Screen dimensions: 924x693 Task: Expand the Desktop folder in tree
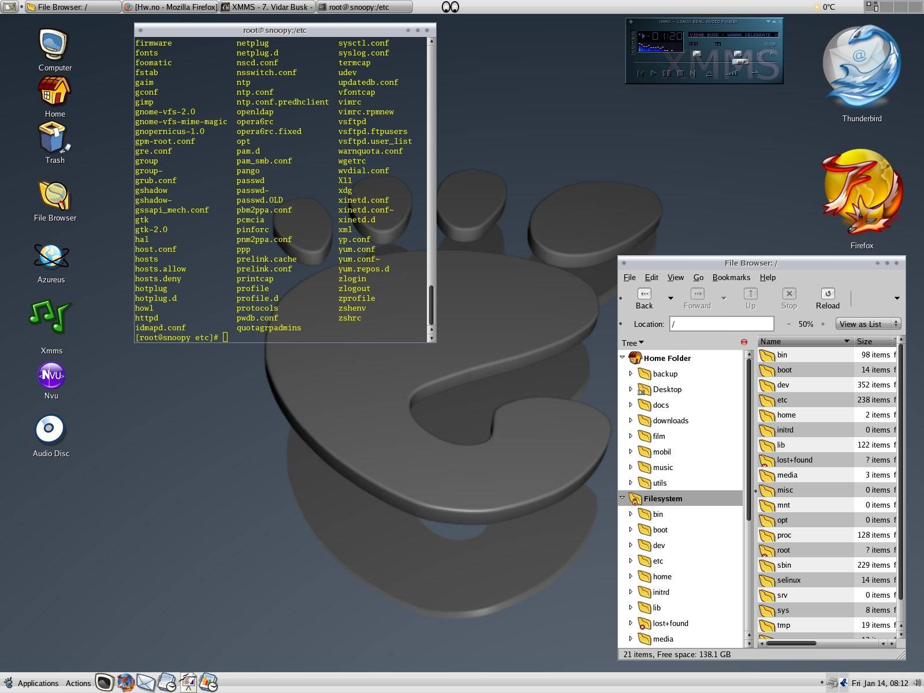(631, 389)
